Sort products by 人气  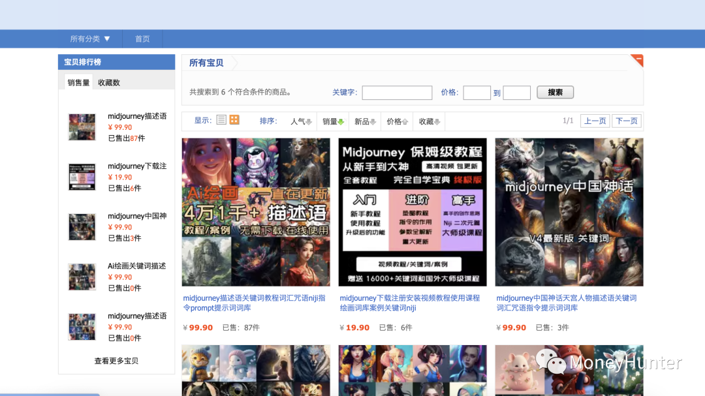coord(301,121)
